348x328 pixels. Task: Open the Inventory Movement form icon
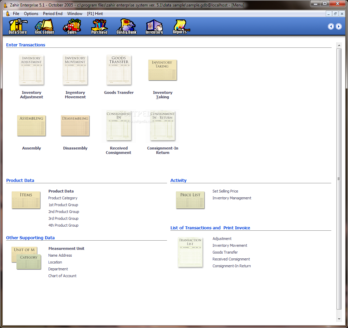point(75,70)
